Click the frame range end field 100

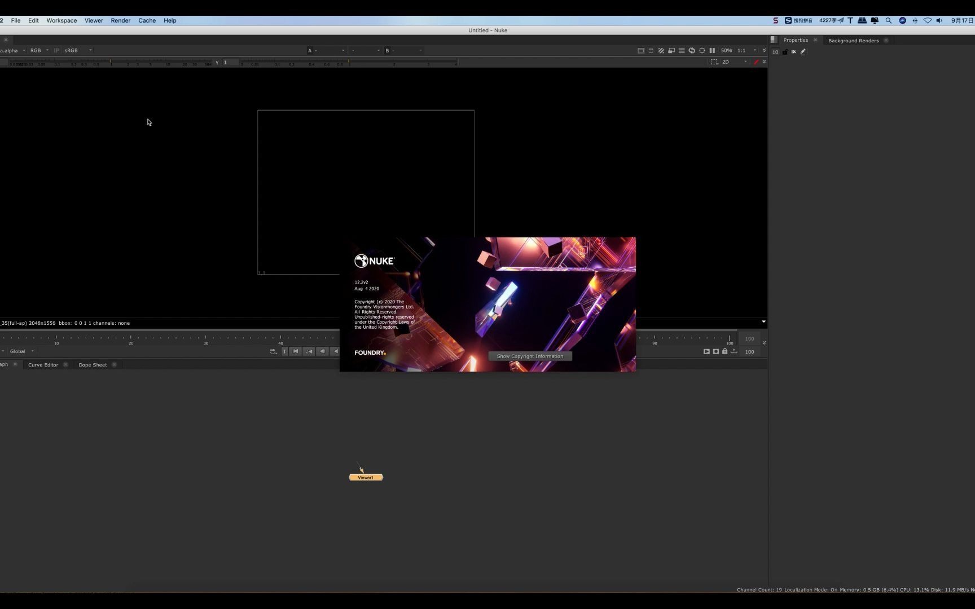pyautogui.click(x=750, y=352)
